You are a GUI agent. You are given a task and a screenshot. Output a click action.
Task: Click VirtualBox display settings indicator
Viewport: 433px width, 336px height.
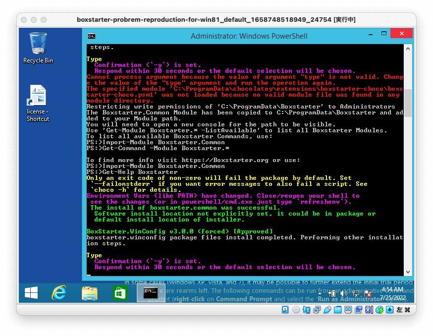click(348, 310)
